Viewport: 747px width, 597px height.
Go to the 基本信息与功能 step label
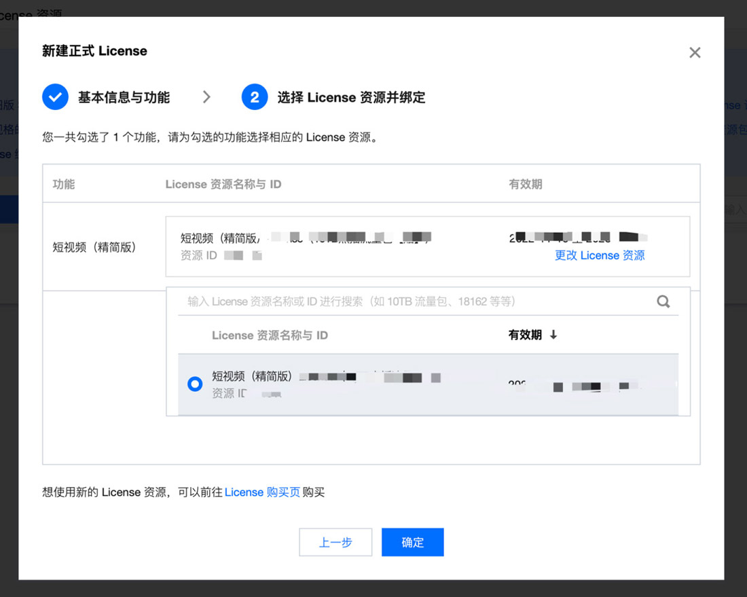[x=124, y=97]
